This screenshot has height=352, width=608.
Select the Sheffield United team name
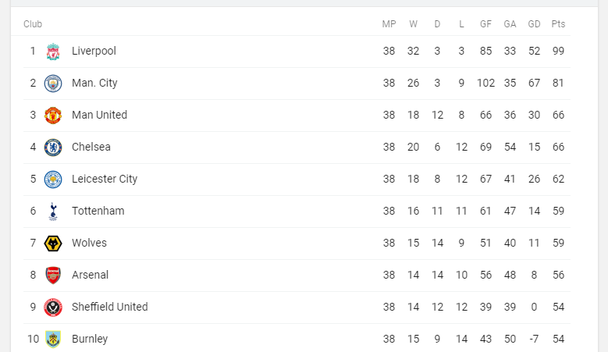click(x=109, y=307)
